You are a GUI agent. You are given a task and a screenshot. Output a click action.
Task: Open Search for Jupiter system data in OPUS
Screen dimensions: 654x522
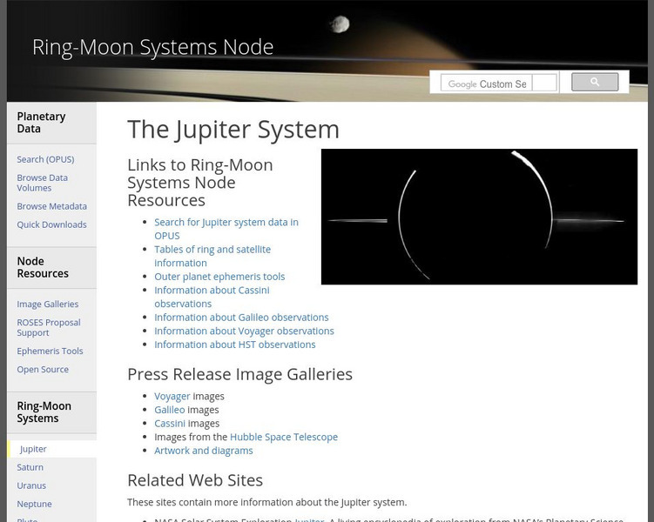[226, 229]
